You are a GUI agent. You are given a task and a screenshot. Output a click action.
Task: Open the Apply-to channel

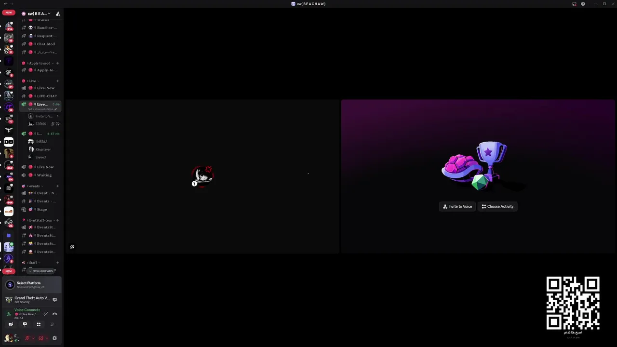(x=40, y=70)
